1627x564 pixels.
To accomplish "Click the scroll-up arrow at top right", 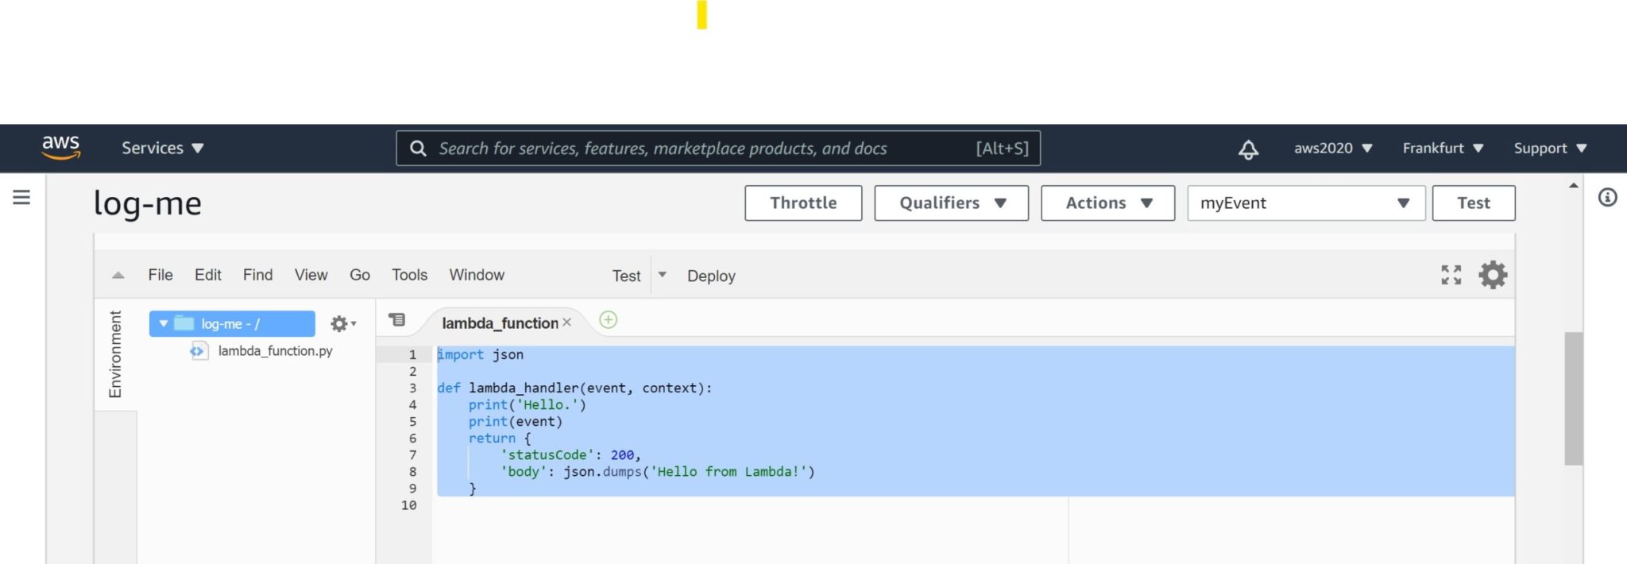I will 1573,186.
